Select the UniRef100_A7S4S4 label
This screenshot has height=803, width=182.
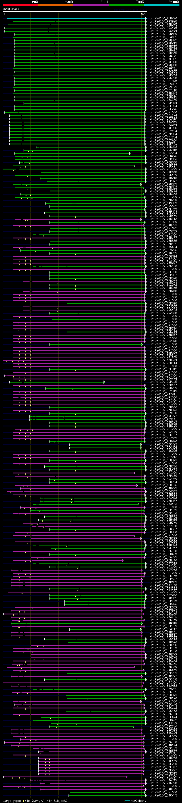(163, 247)
